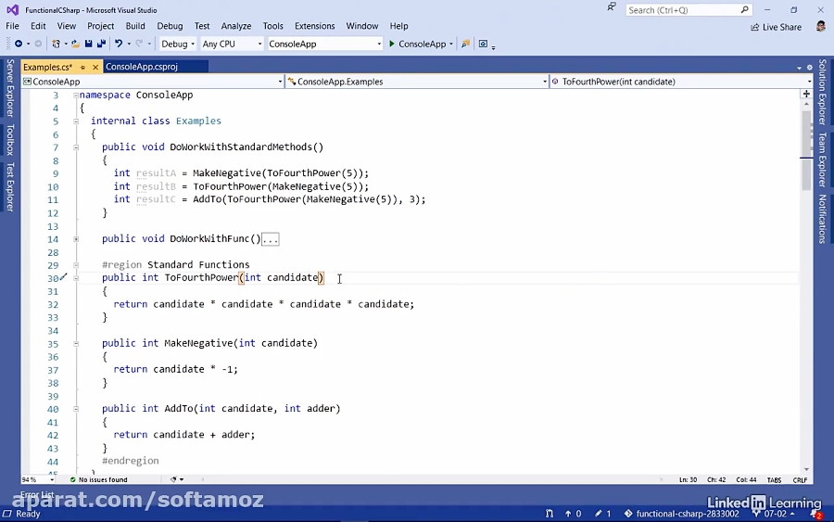
Task: Toggle pin on the Examples.cs tab
Action: pyautogui.click(x=82, y=67)
